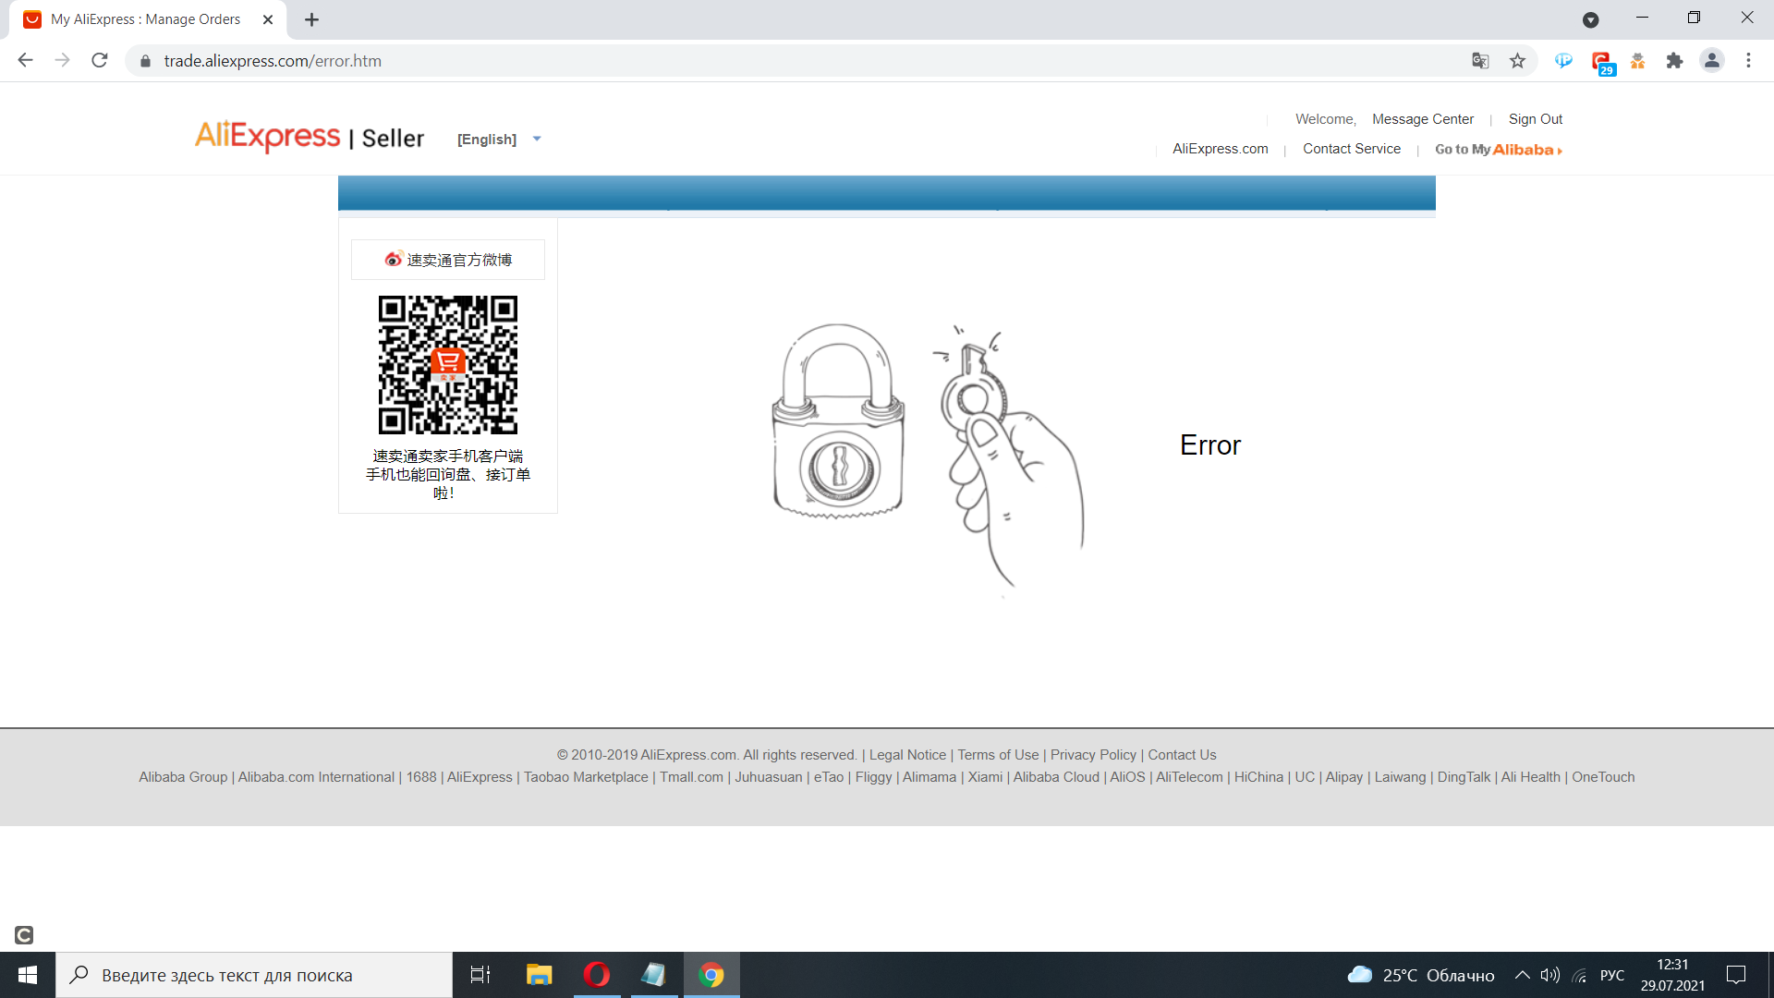Open the Windows Start menu
This screenshot has height=998, width=1774.
pyautogui.click(x=28, y=975)
